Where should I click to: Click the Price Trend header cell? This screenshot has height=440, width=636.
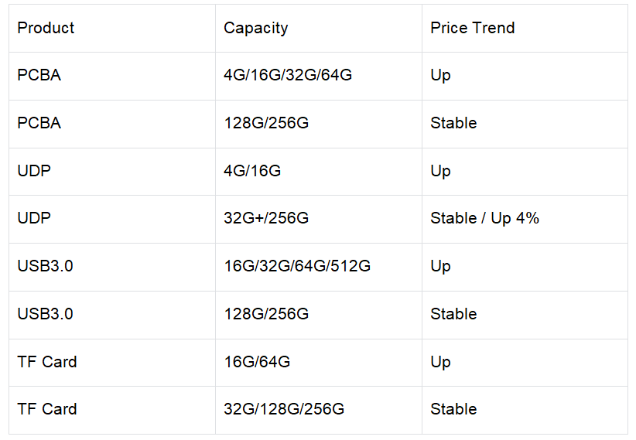click(472, 28)
